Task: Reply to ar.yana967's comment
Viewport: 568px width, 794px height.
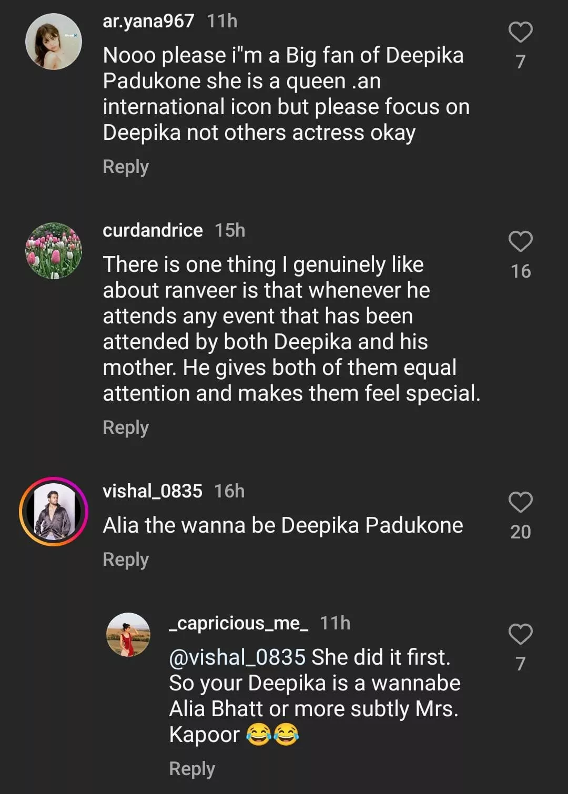Action: click(x=126, y=167)
